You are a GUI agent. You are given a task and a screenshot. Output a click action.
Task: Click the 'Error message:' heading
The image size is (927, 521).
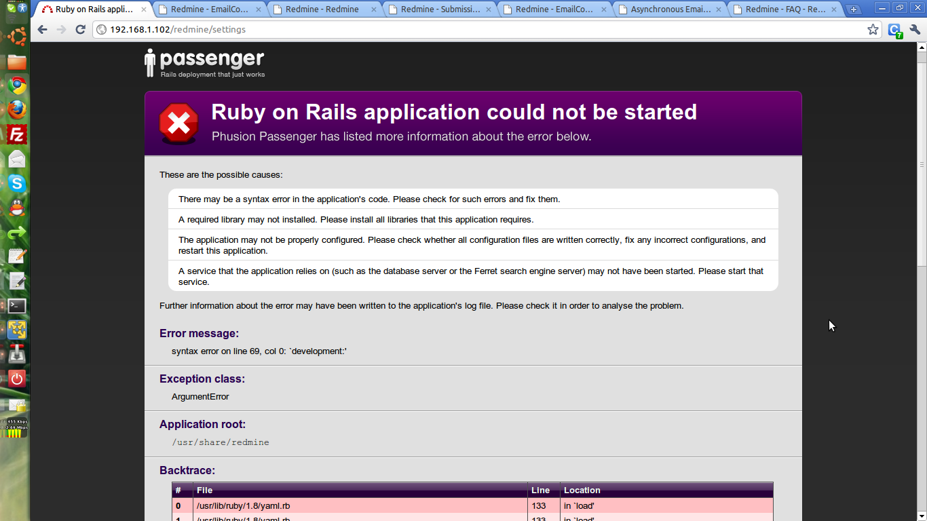(199, 334)
